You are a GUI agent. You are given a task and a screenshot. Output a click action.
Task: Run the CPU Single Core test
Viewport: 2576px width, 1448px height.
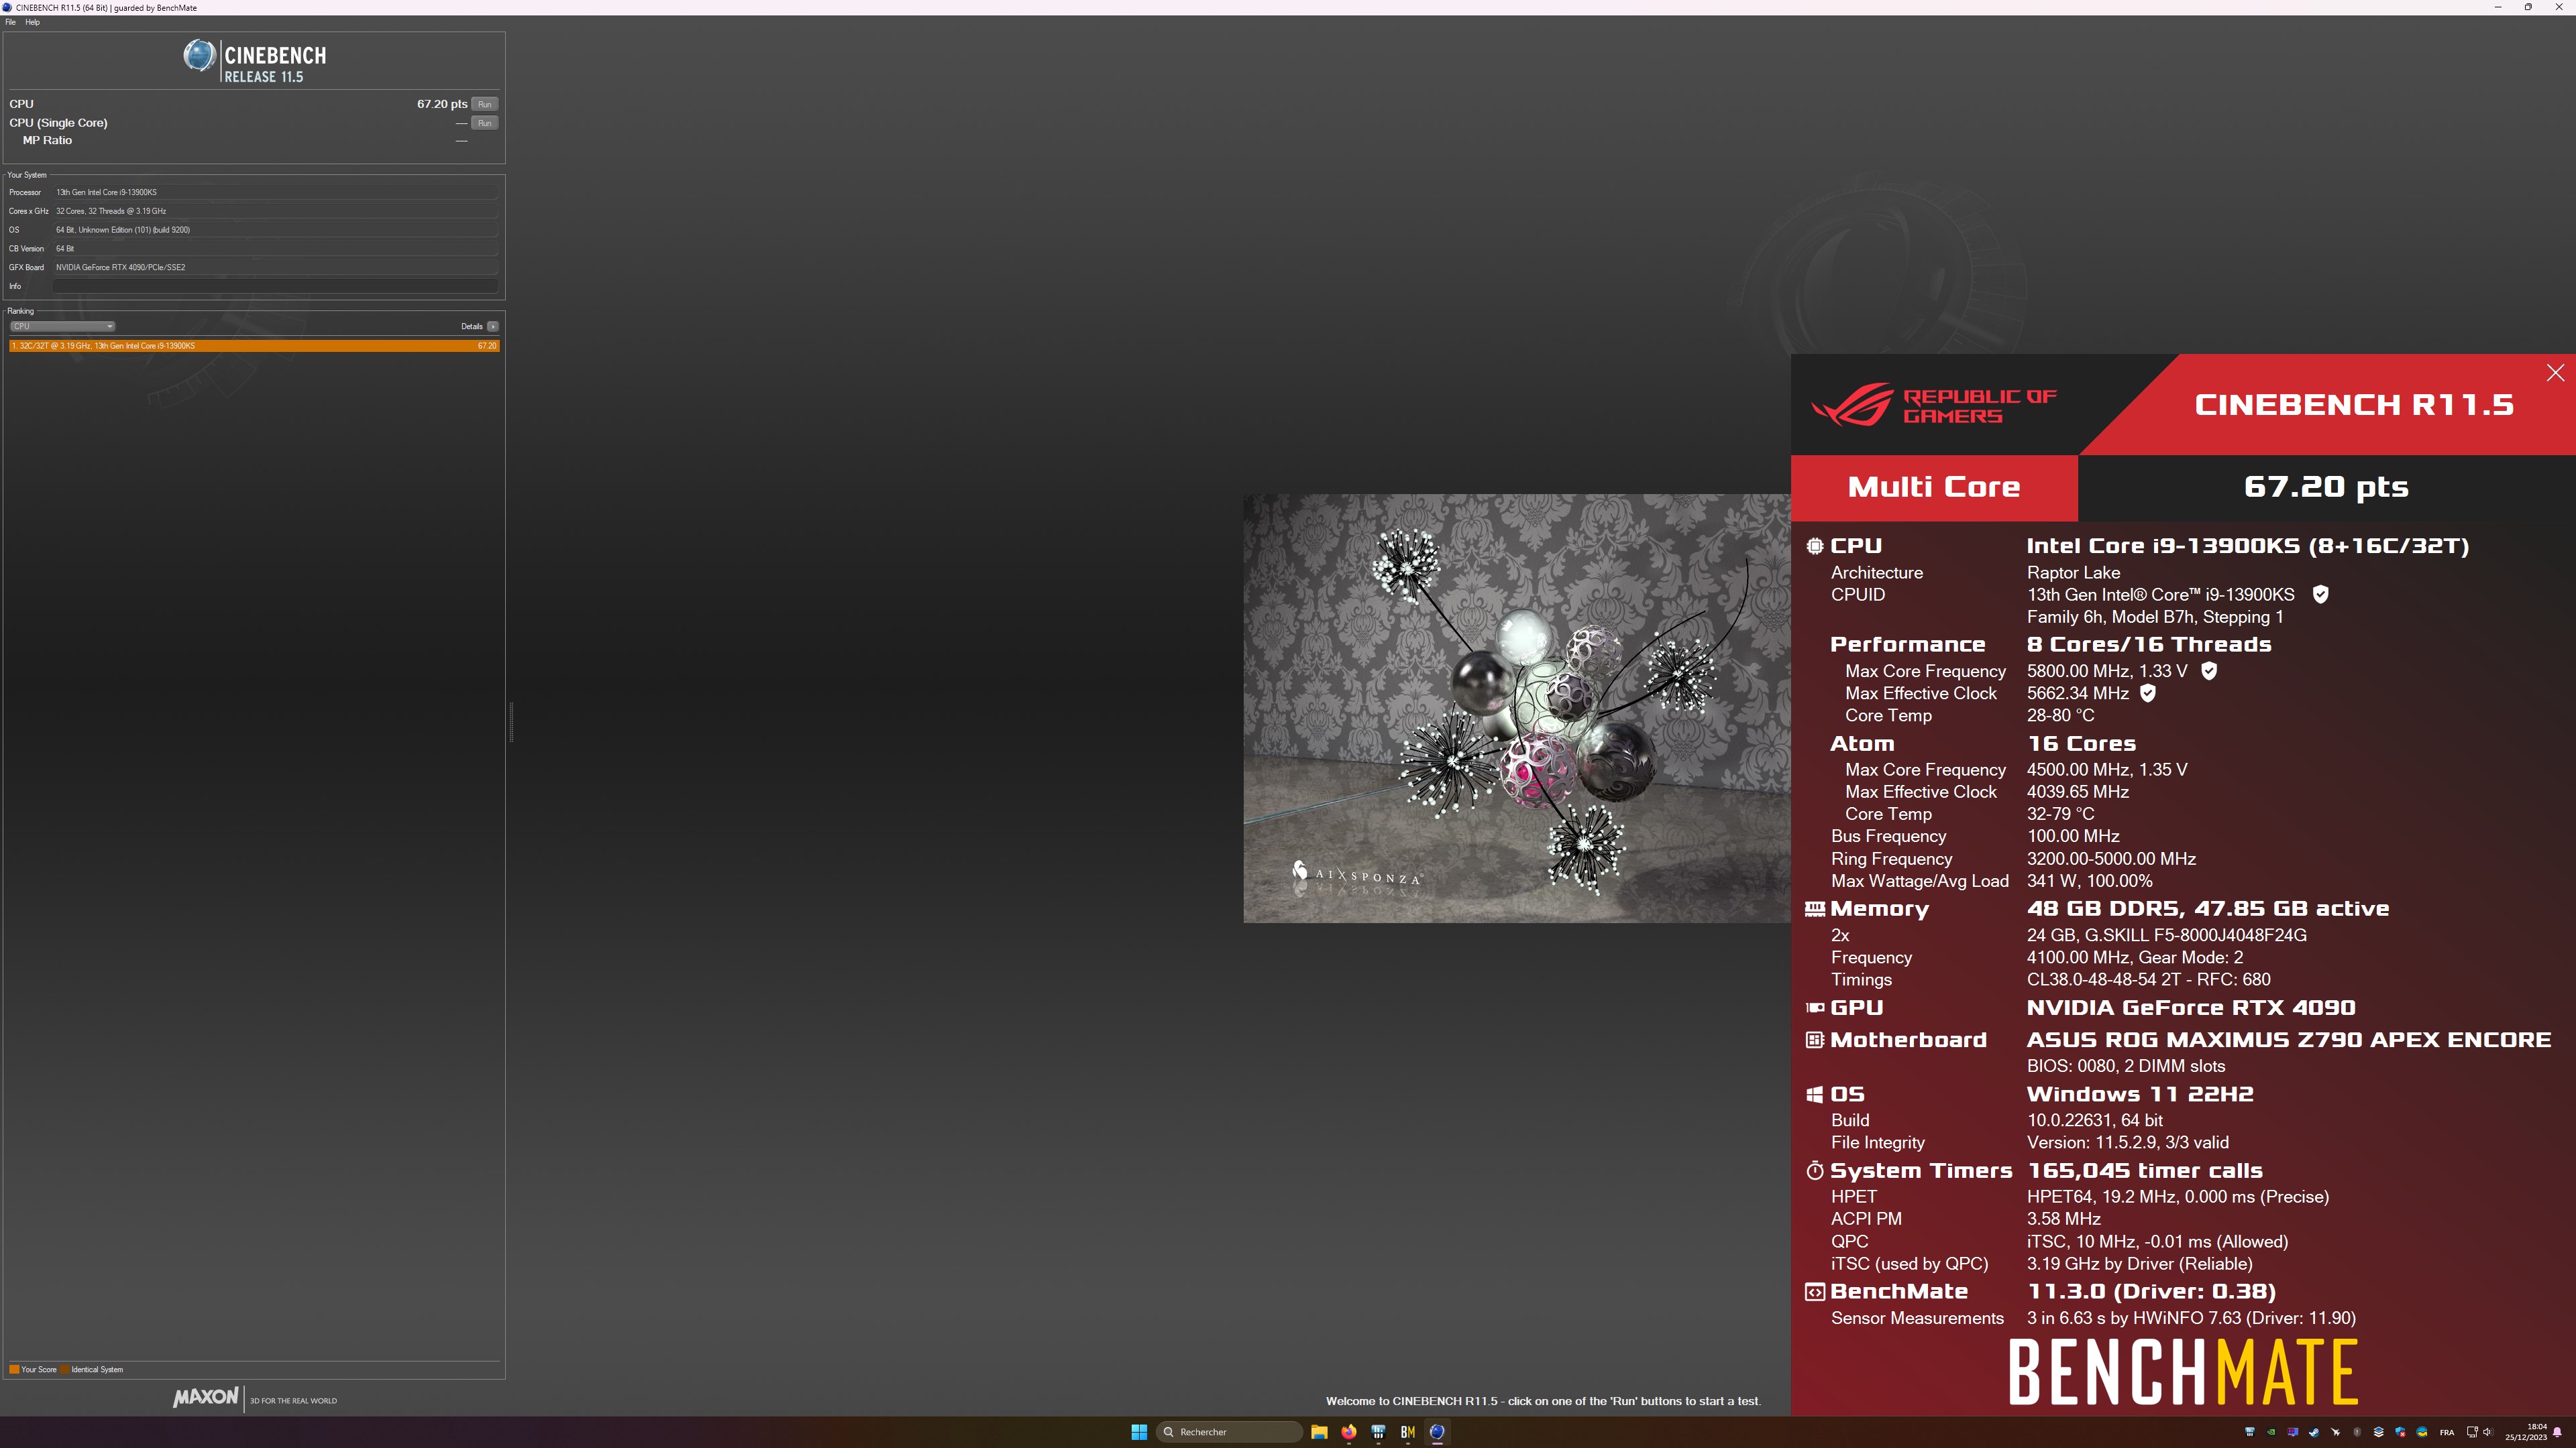pos(484,123)
